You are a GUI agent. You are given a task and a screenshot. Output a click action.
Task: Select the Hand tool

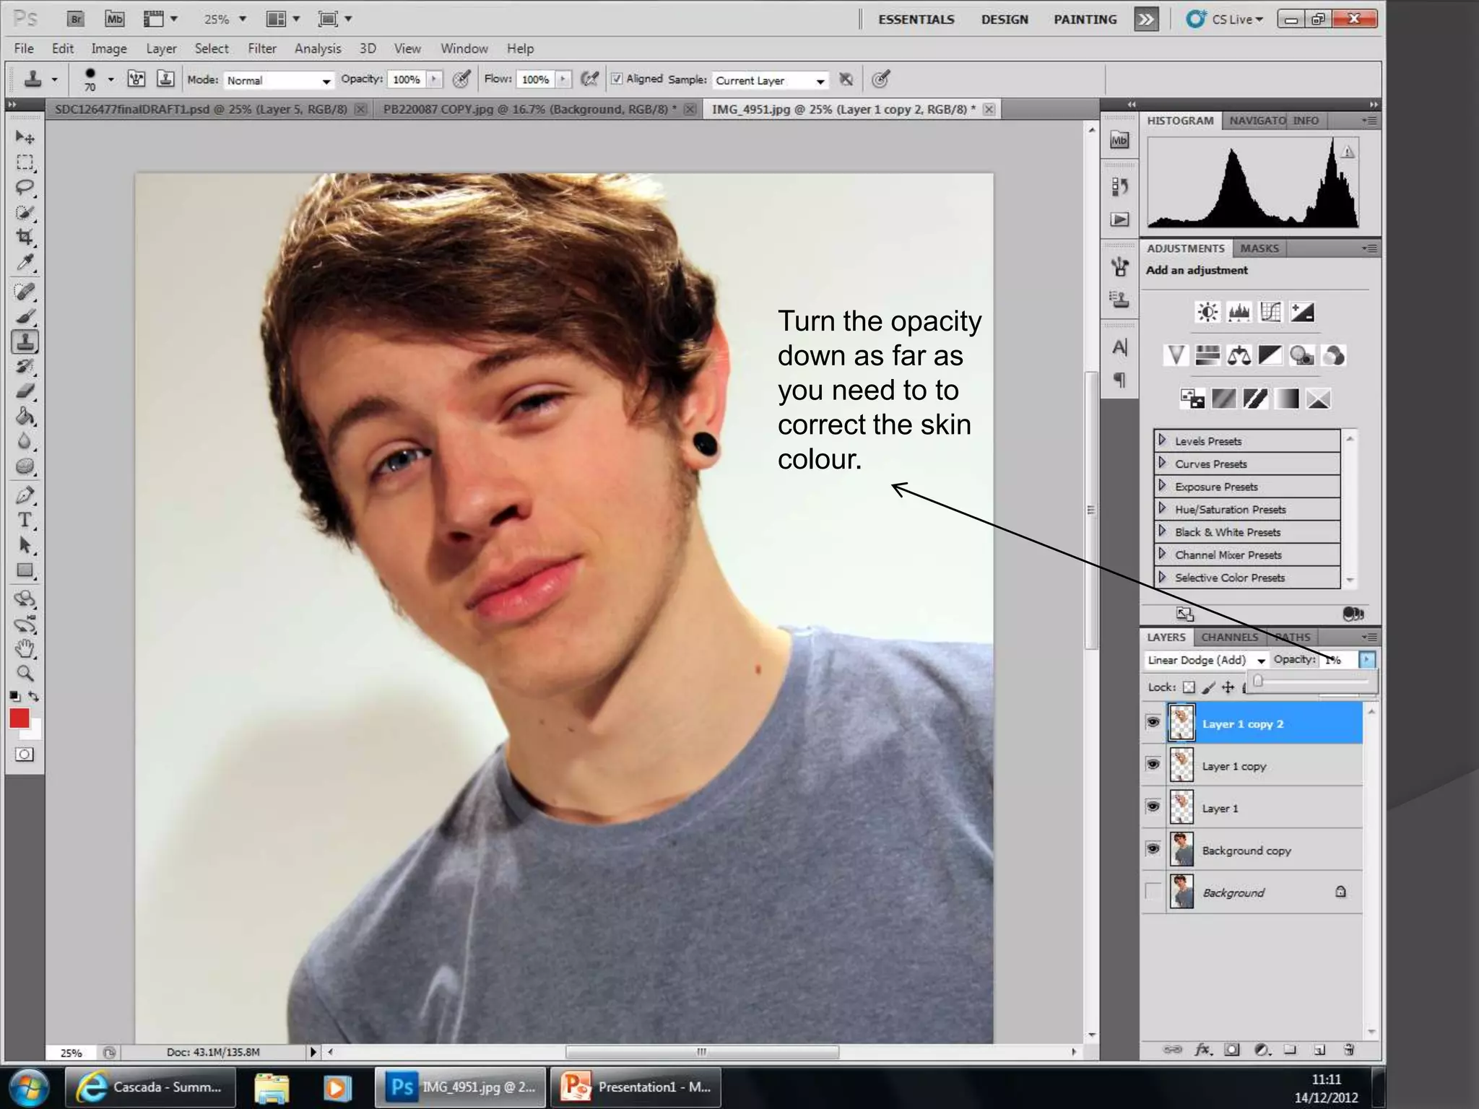(25, 648)
